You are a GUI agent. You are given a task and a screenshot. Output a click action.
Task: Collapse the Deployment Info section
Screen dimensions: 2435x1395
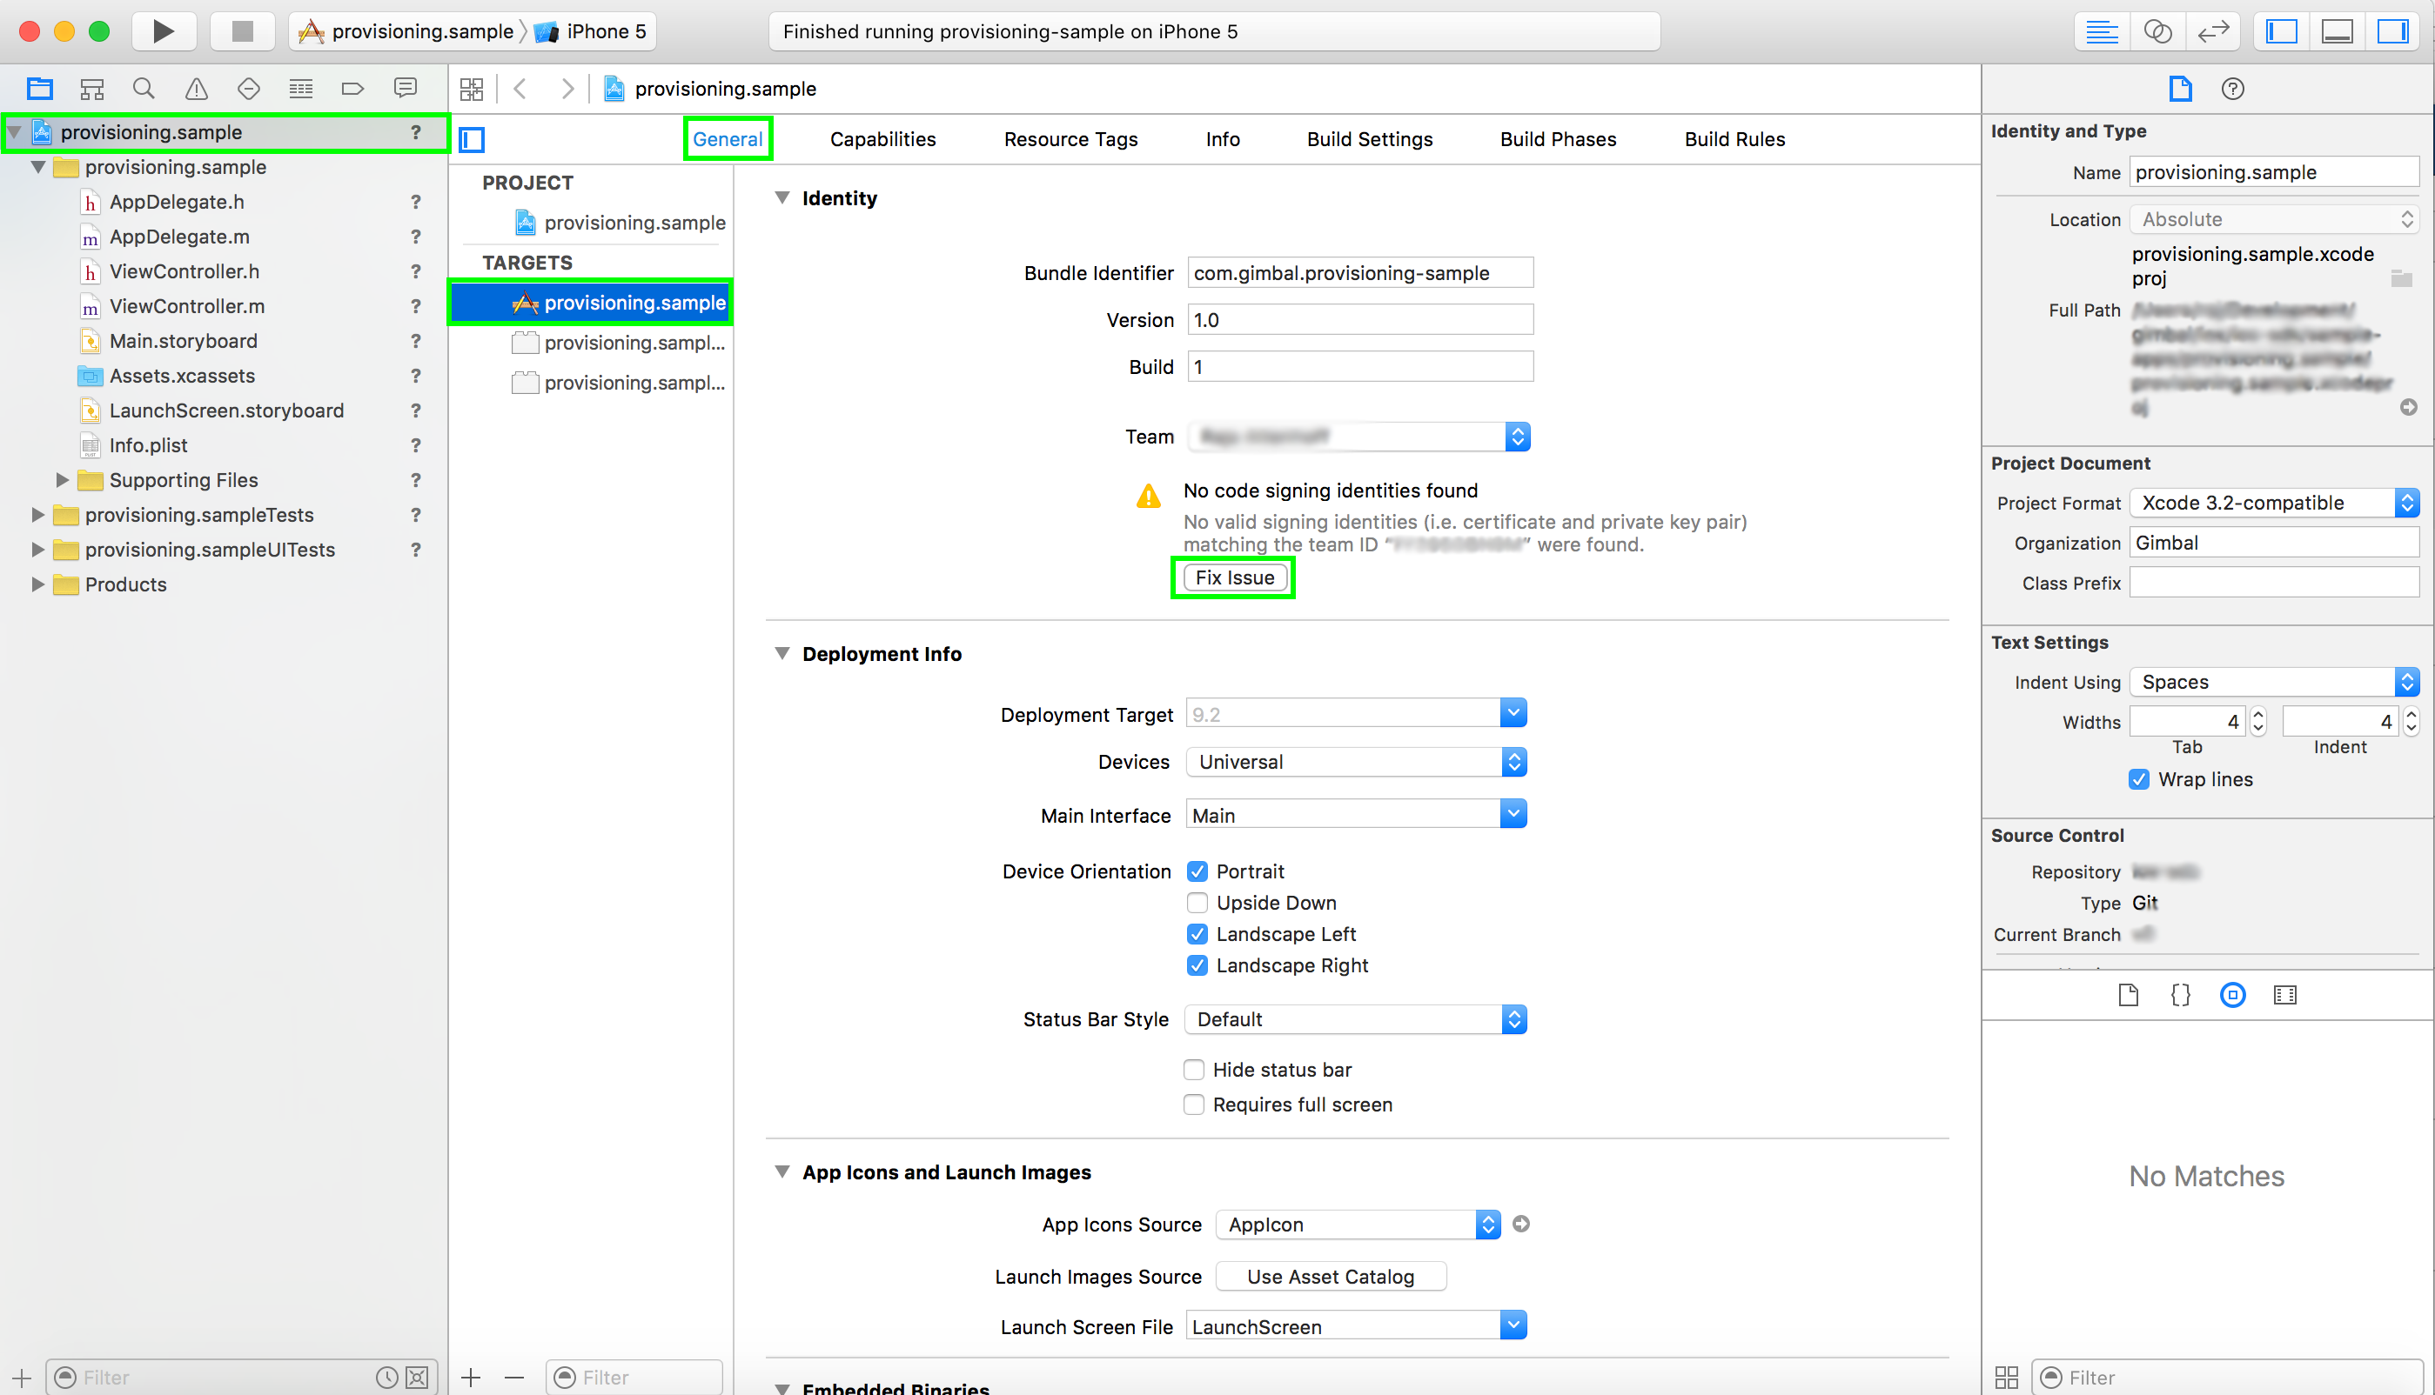[x=782, y=653]
